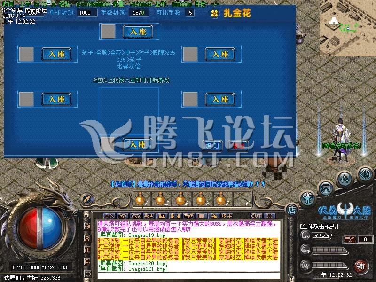Click 入座 at the upper-right seat

pos(220,54)
